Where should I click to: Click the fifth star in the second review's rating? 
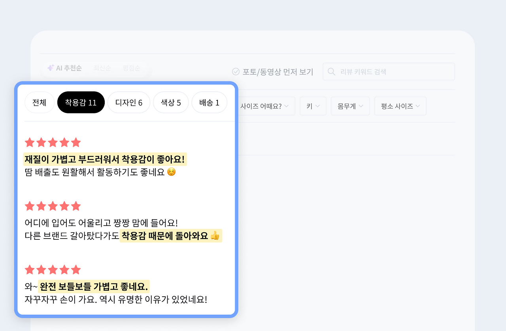[x=76, y=206]
